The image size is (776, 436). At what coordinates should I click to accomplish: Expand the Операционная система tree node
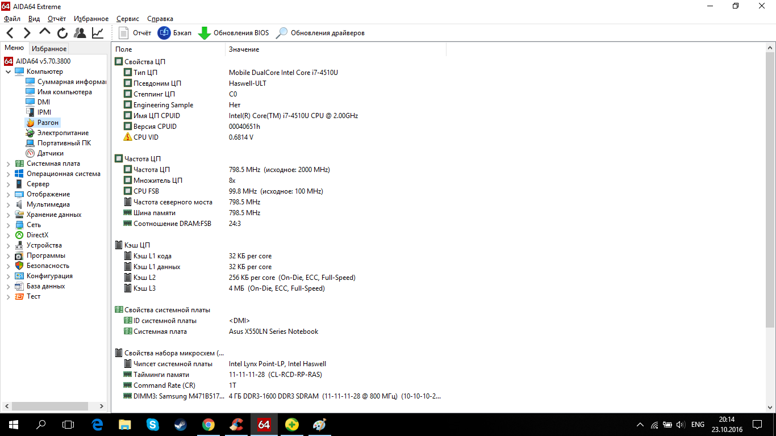8,174
